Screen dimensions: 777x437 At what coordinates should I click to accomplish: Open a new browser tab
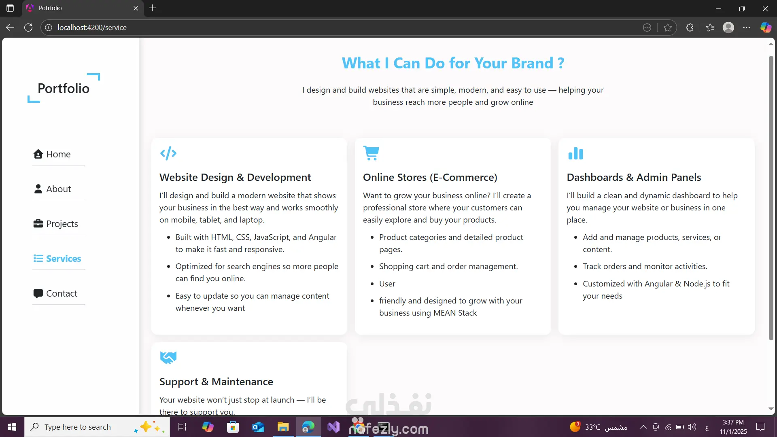[x=153, y=8]
